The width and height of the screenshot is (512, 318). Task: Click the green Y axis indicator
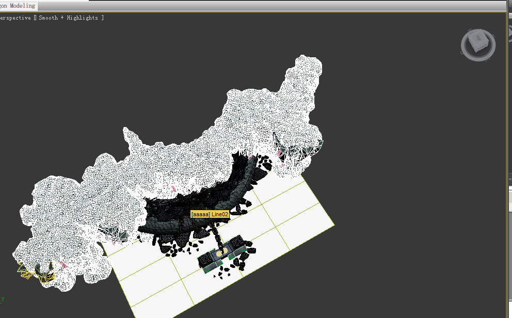[x=3, y=299]
